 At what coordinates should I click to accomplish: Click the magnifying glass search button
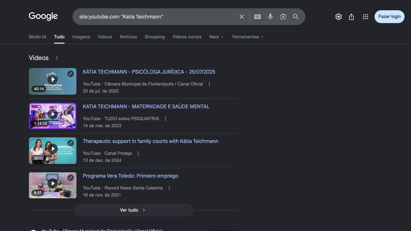tap(296, 17)
